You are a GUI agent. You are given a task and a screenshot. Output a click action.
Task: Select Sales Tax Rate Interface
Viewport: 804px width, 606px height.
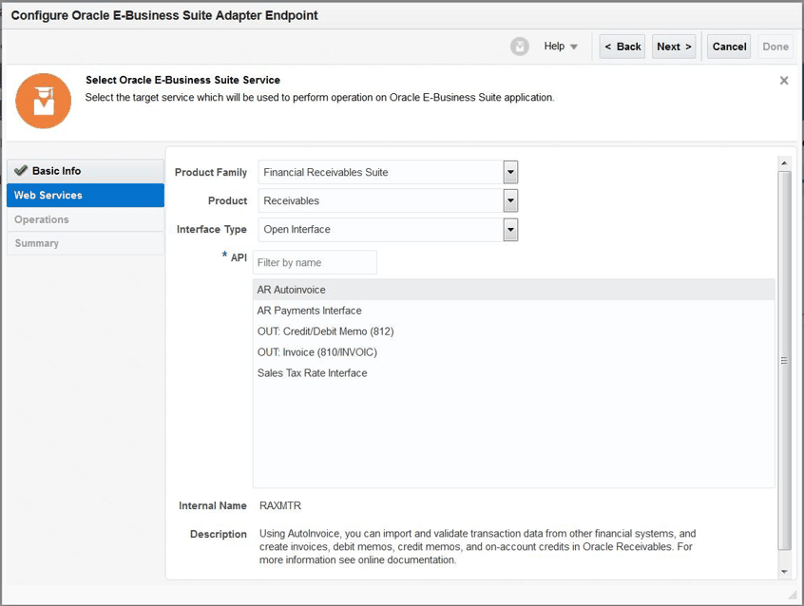[x=313, y=373]
